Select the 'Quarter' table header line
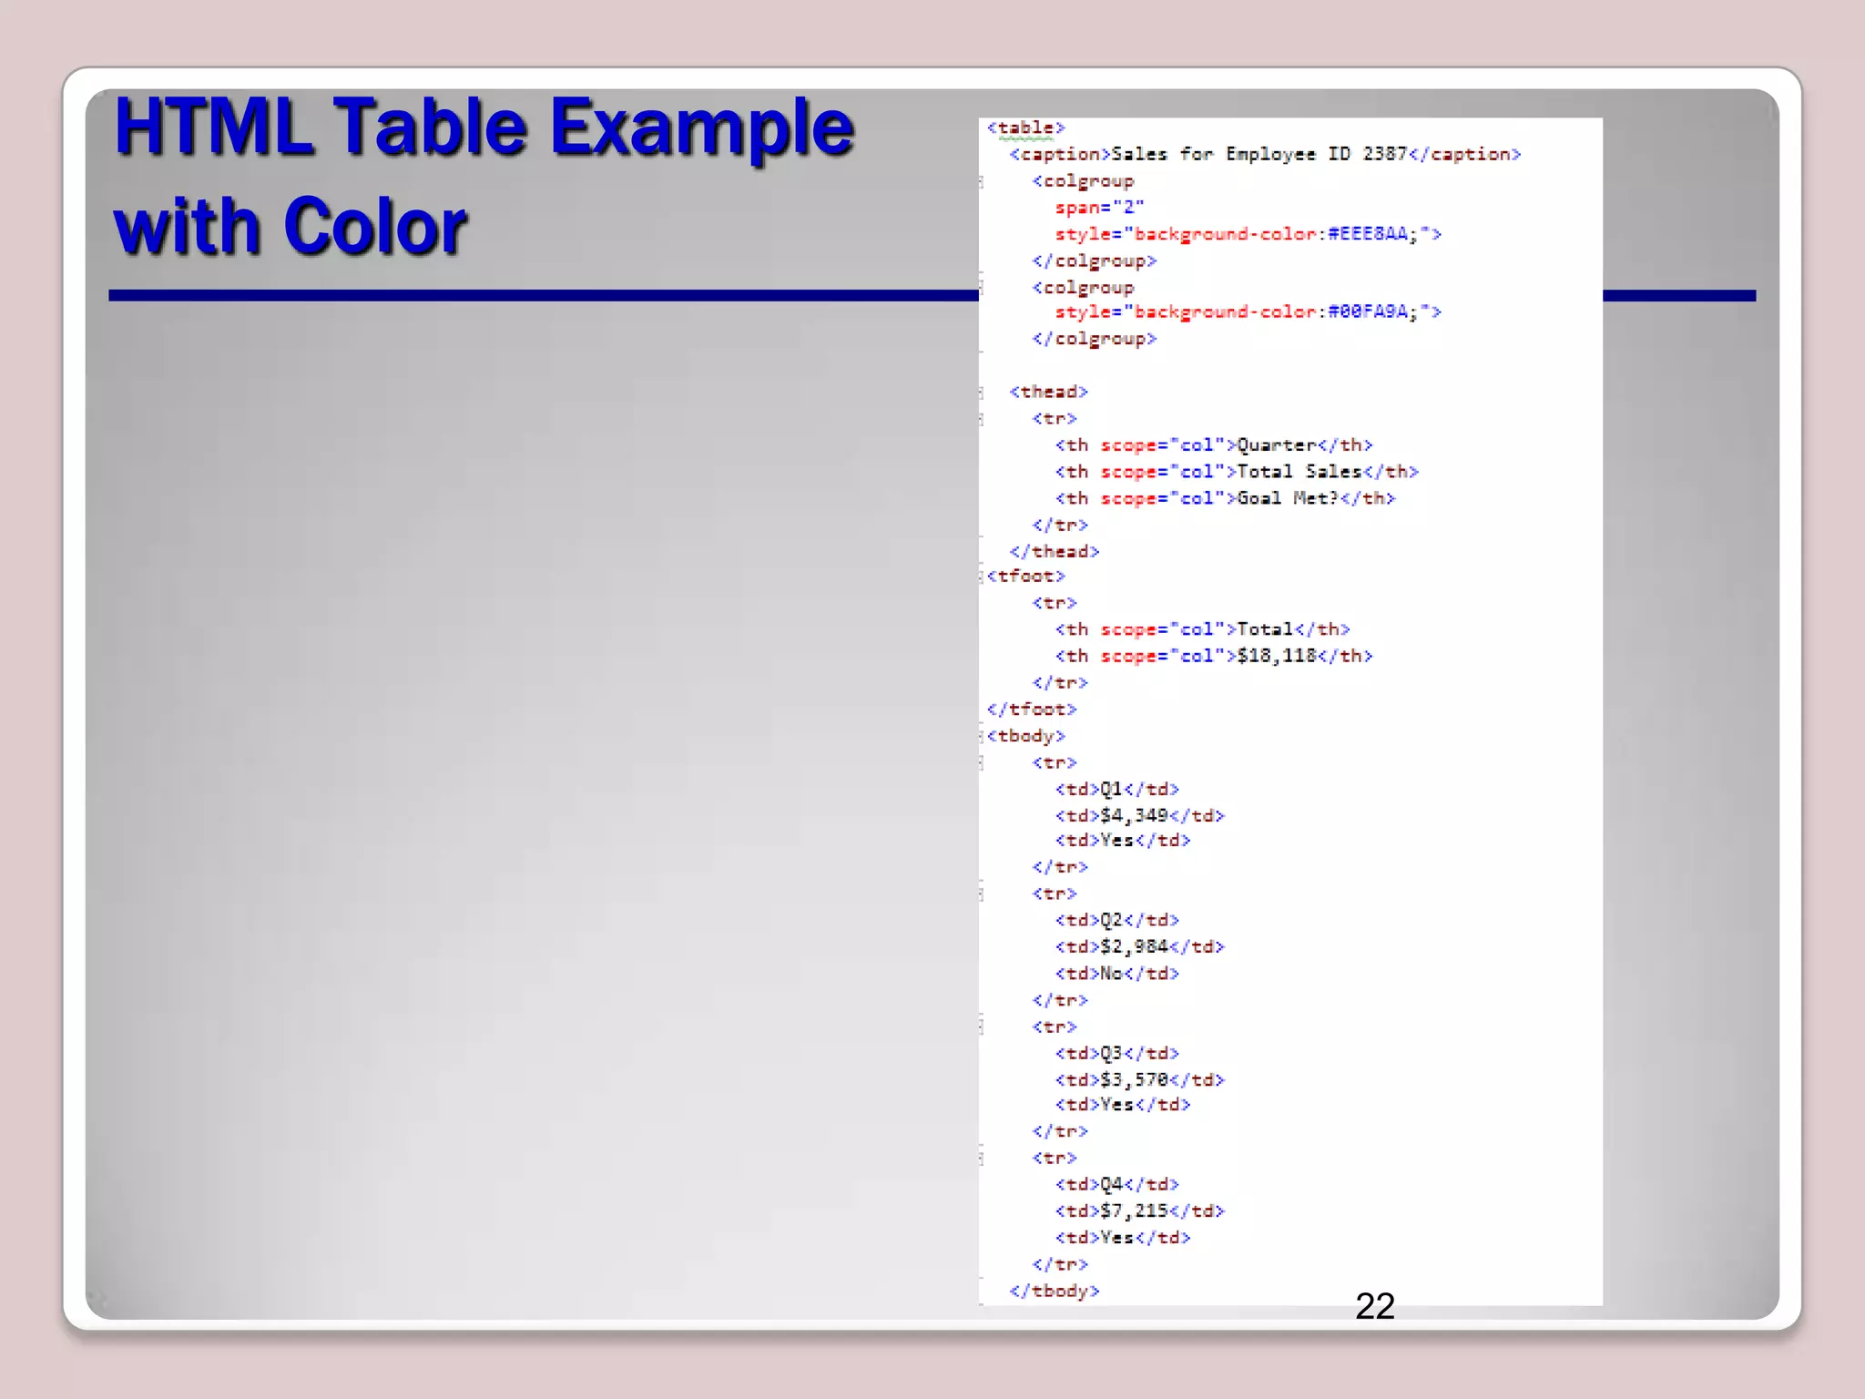The width and height of the screenshot is (1865, 1399). pos(1213,444)
